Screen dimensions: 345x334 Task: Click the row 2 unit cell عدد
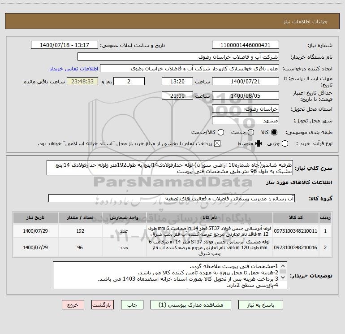tap(124, 247)
